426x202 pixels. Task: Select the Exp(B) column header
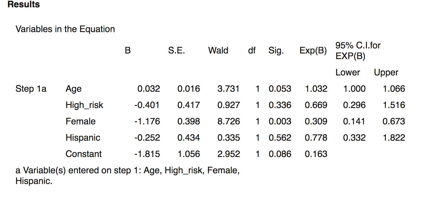(x=313, y=51)
